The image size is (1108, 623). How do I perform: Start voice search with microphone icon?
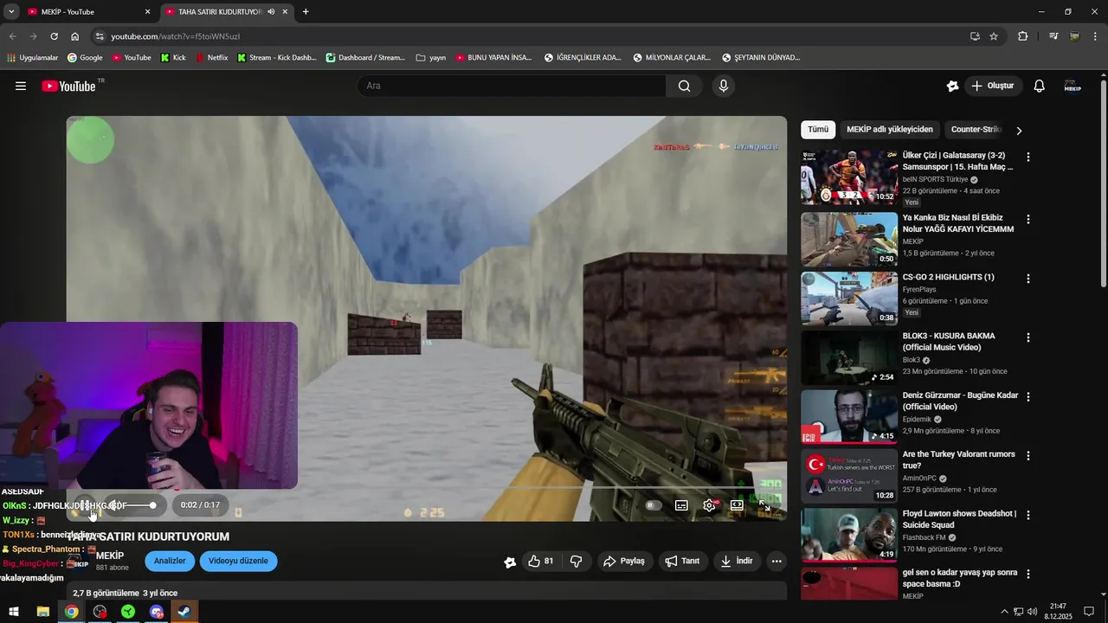[724, 86]
